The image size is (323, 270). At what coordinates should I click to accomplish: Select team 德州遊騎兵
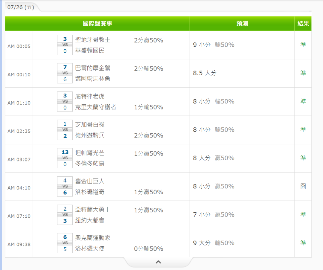coord(90,135)
